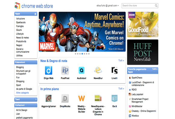Select the Lifestyle category
The height and width of the screenshot is (119, 175).
coord(20,34)
